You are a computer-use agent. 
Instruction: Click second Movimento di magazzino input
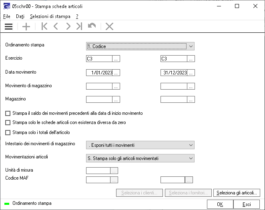(x=174, y=86)
